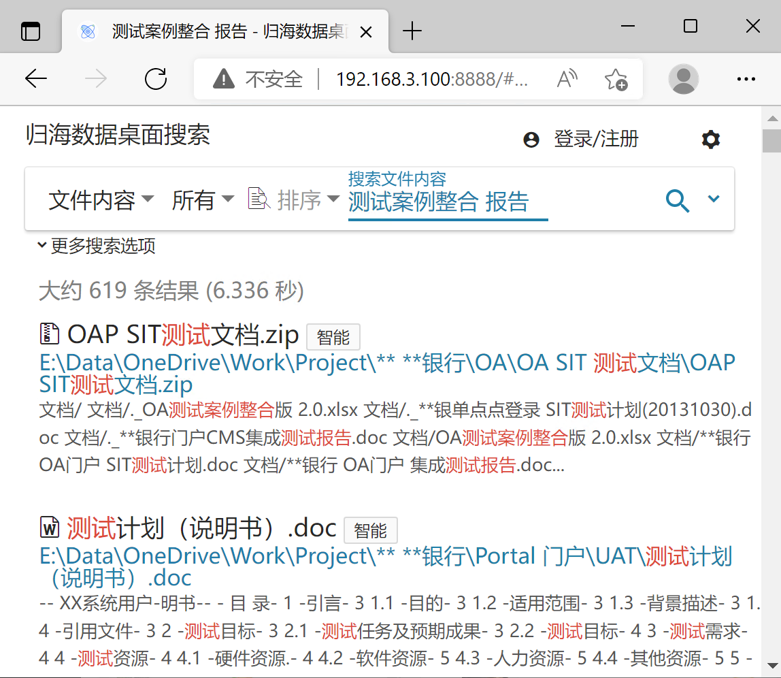Click the document preview icon next to 排序
This screenshot has height=678, width=781.
pyautogui.click(x=259, y=198)
